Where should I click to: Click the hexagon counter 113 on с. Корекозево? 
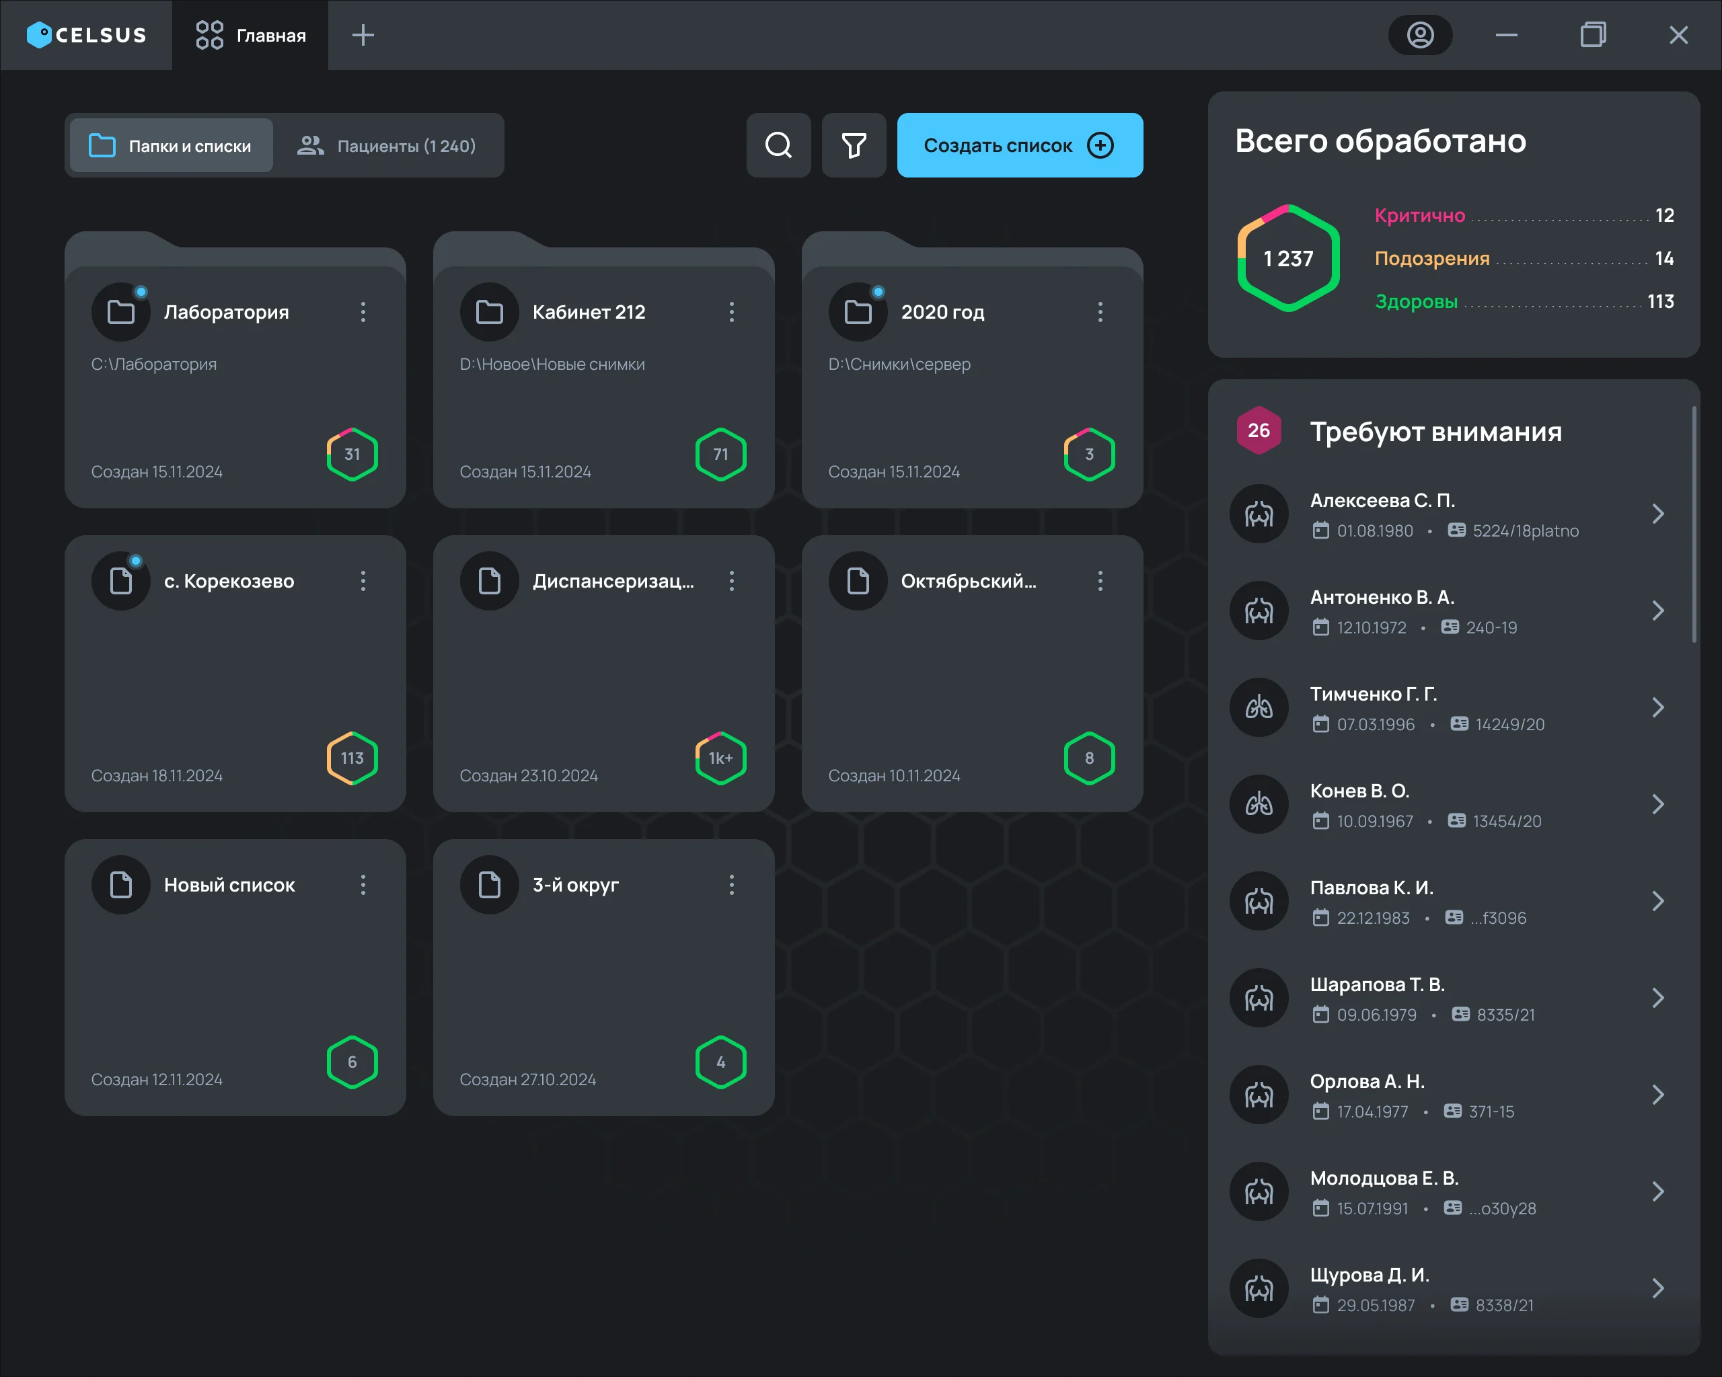(352, 758)
